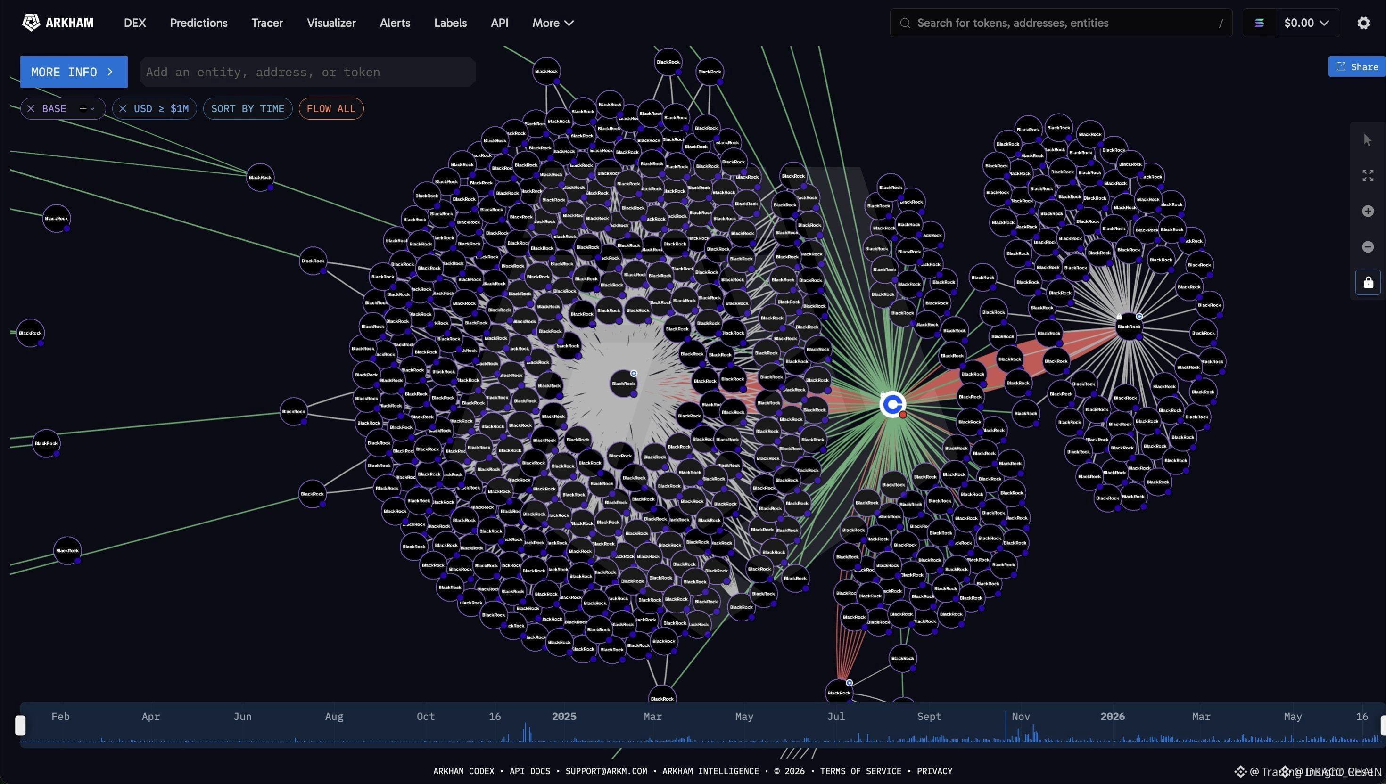Open the API DOCS footer link
Viewport: 1386px width, 784px height.
[x=529, y=771]
